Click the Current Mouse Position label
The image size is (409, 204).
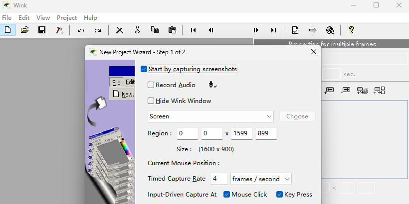click(x=184, y=163)
